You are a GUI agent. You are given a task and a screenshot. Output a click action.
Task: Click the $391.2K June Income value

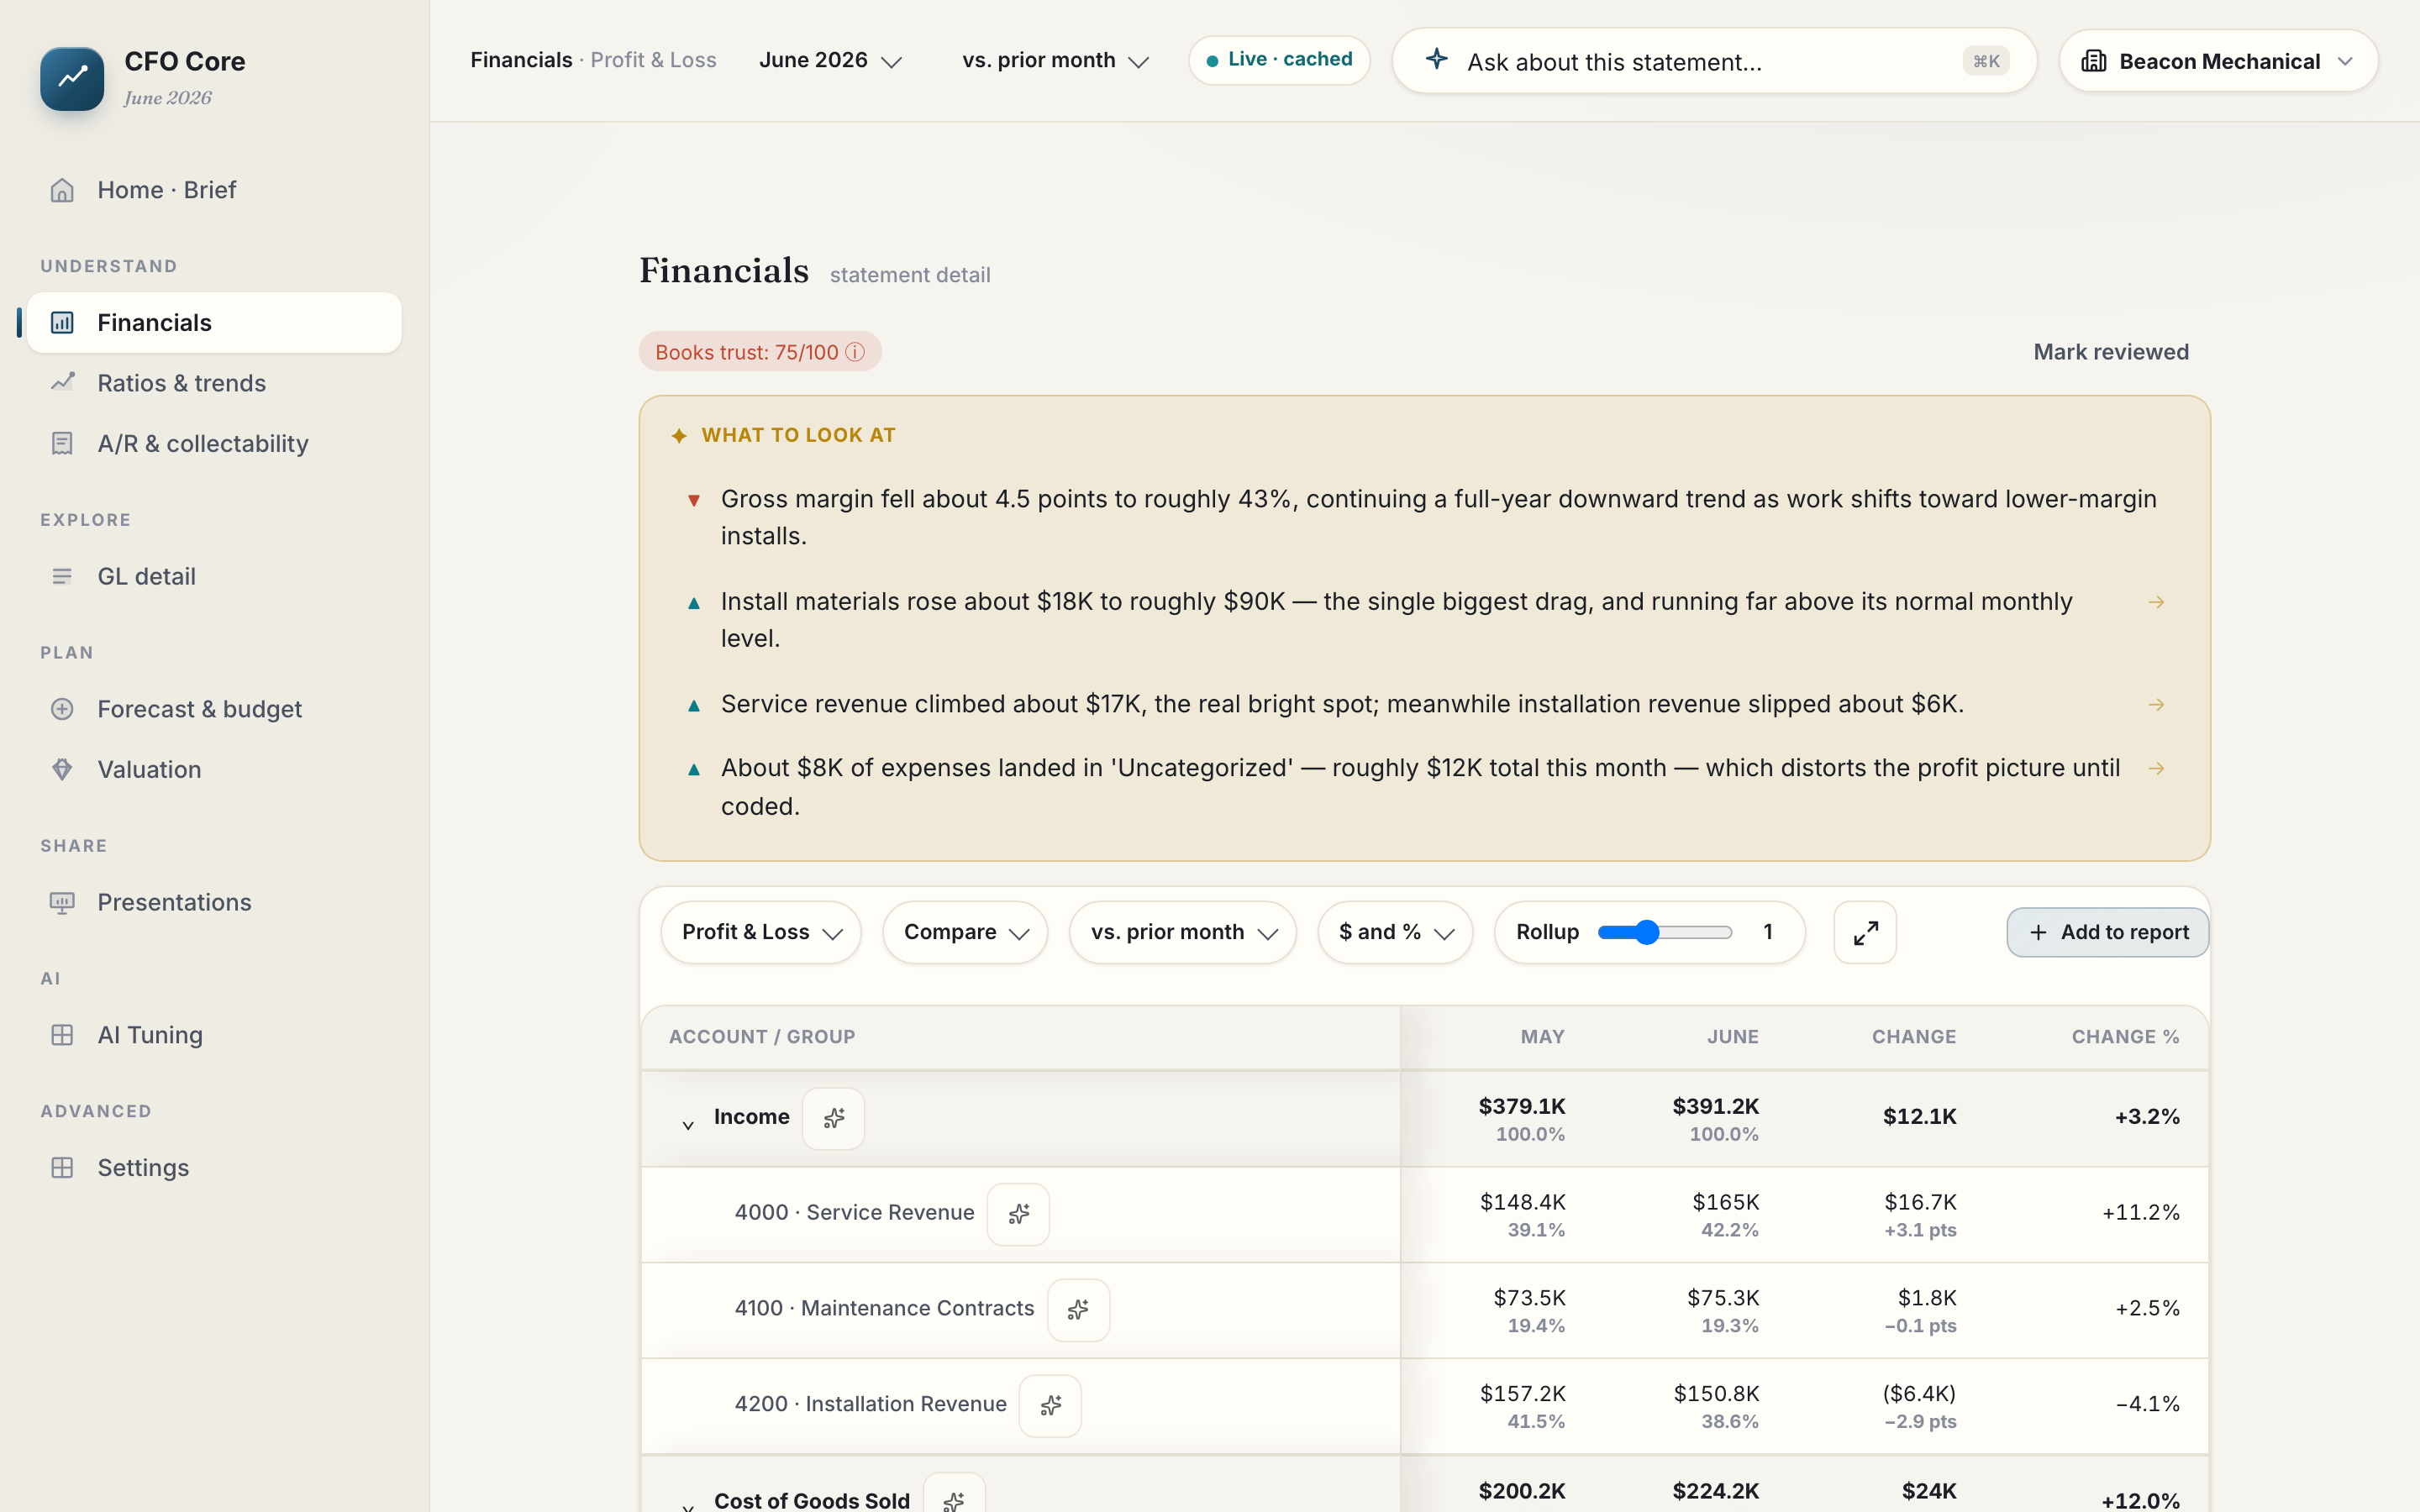1715,1106
